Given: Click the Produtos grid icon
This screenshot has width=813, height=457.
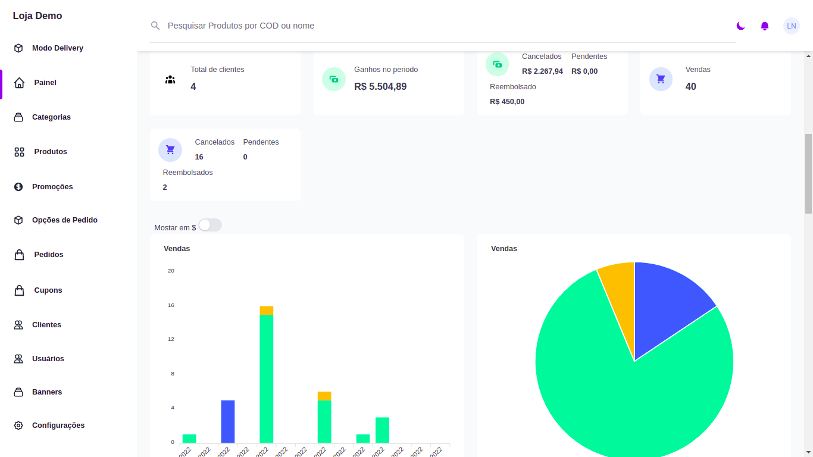Looking at the screenshot, I should (19, 152).
